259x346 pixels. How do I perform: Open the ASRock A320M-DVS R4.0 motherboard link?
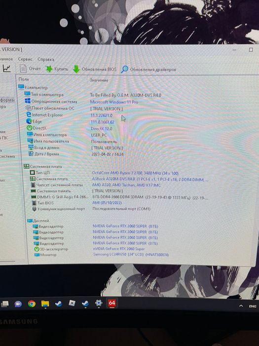click(150, 179)
